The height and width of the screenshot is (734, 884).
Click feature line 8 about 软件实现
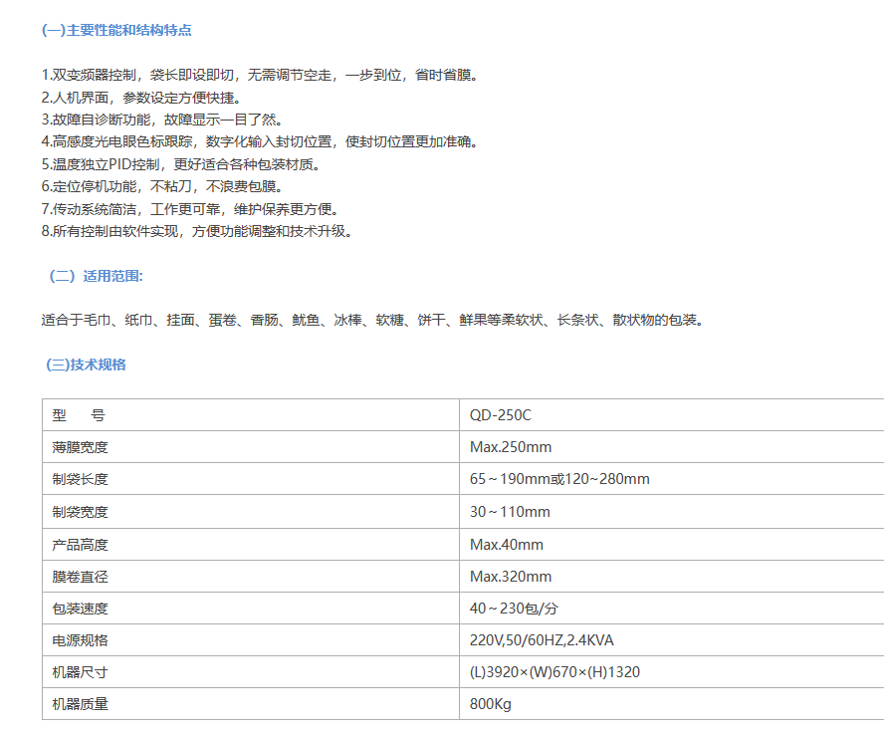click(x=197, y=231)
